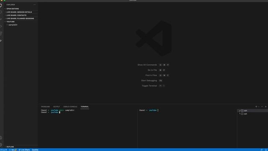This screenshot has width=268, height=151.
Task: Open the Manage gear icon
Action: pyautogui.click(x=1, y=145)
